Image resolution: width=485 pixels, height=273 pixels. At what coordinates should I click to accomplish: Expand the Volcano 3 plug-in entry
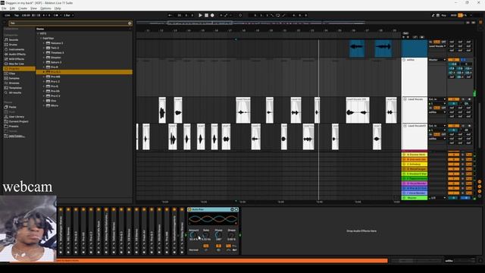pos(44,43)
